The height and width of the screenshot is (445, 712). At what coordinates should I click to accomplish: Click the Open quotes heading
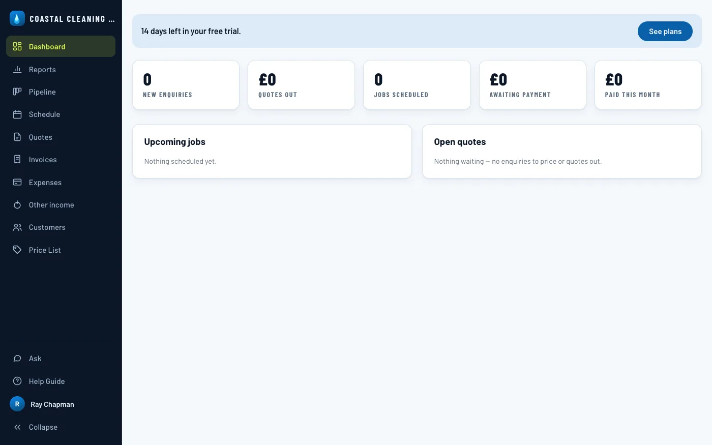click(x=460, y=142)
